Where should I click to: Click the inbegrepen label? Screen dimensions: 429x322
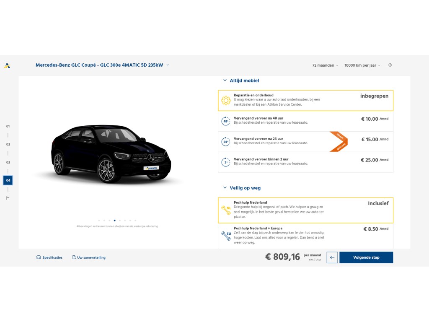[x=374, y=96]
